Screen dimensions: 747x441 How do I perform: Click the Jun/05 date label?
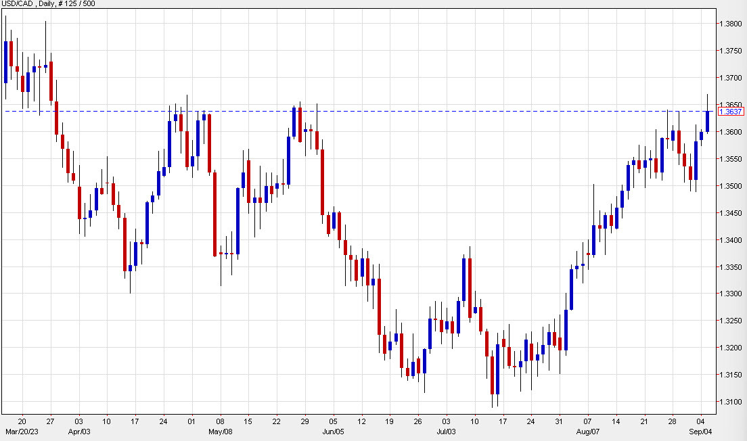pos(333,432)
